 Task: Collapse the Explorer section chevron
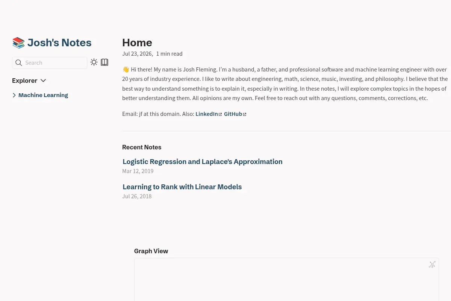[x=43, y=81]
